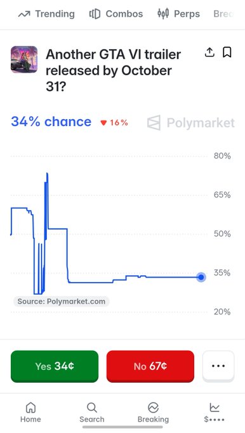
Task: Open Breaking in bottom navigation
Action: tap(153, 413)
